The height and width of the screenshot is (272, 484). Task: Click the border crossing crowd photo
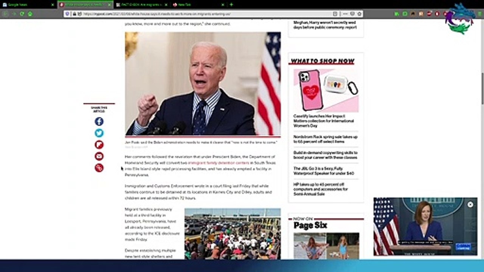tap(233, 234)
